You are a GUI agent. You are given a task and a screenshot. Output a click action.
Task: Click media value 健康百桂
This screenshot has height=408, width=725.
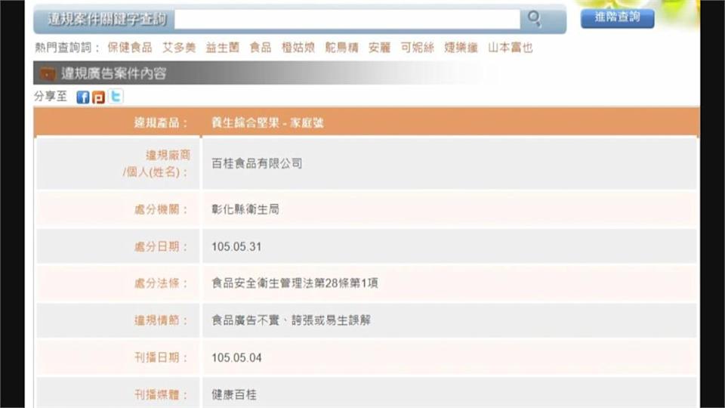pos(234,394)
